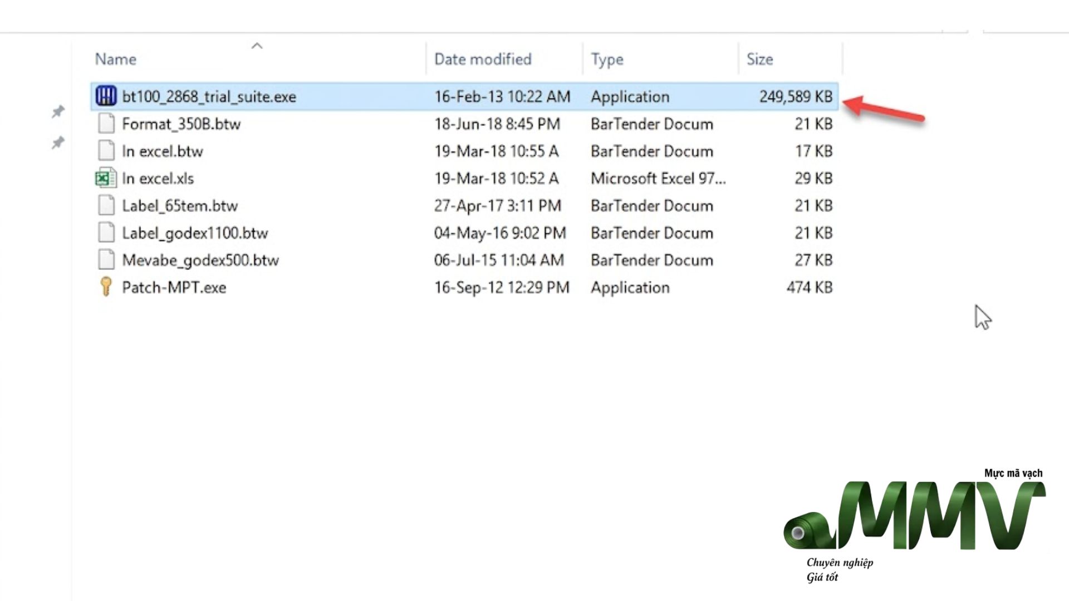Click date 27-Apr-17 3:11 PM
Screen dimensions: 1069x601
(498, 205)
